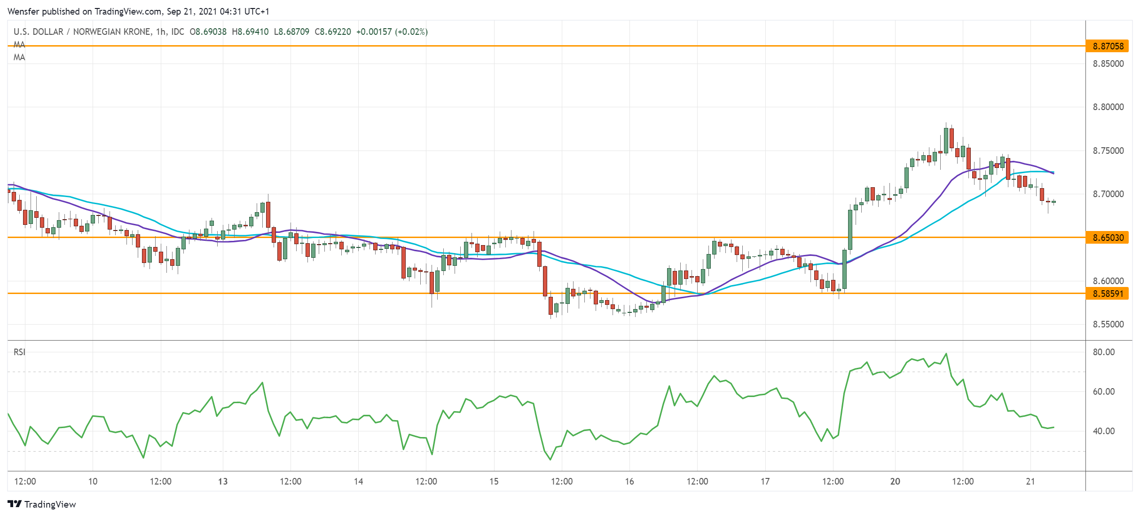Image resolution: width=1140 pixels, height=517 pixels.
Task: Select the IDC exchange label
Action: (x=177, y=32)
